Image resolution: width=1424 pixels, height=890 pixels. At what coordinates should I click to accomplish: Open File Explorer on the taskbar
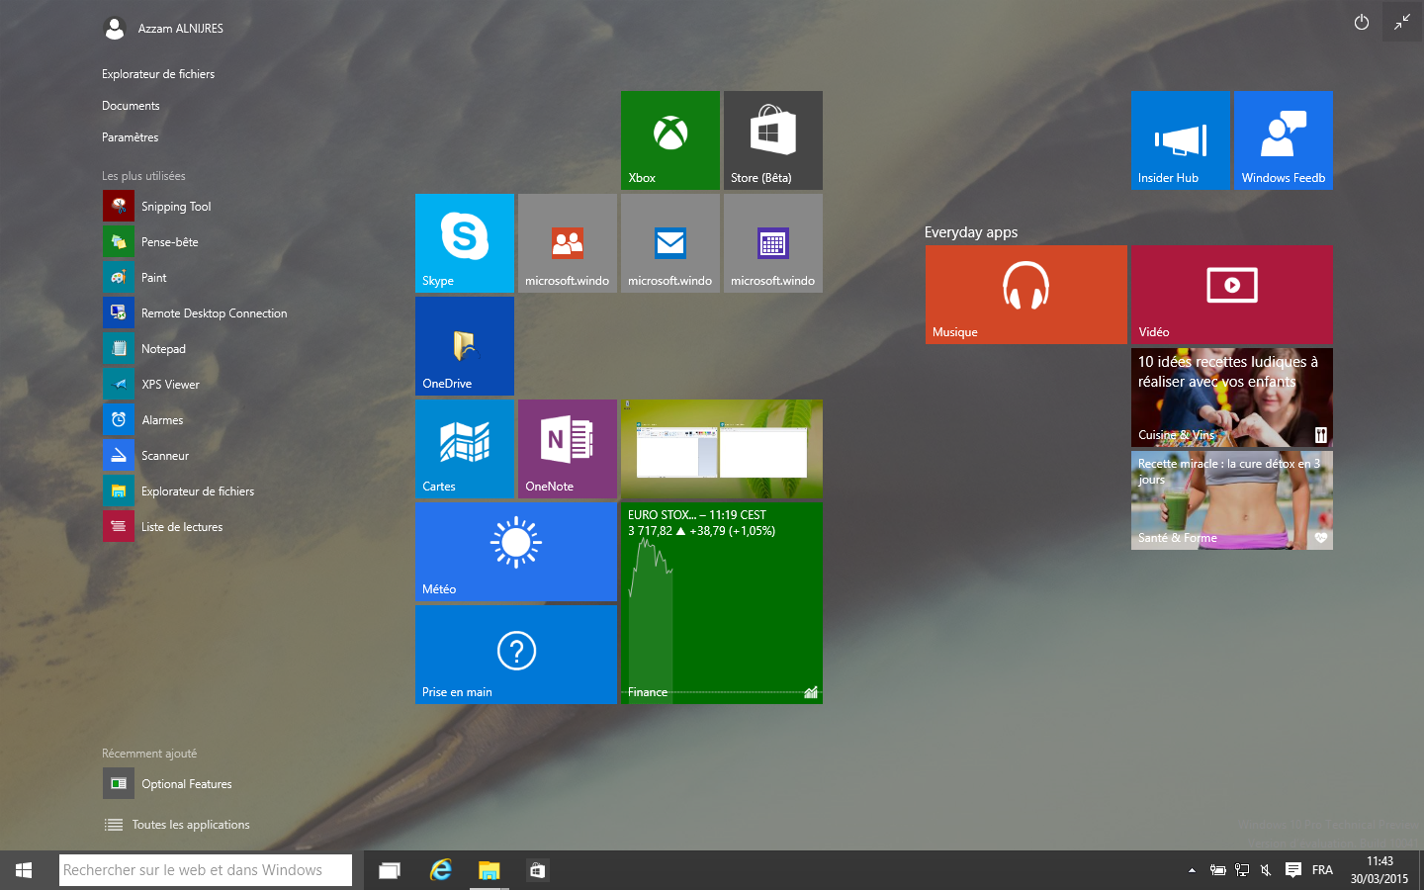[x=489, y=870]
